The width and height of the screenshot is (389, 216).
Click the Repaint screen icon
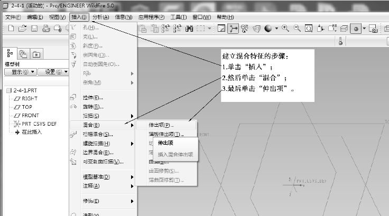tap(221, 29)
